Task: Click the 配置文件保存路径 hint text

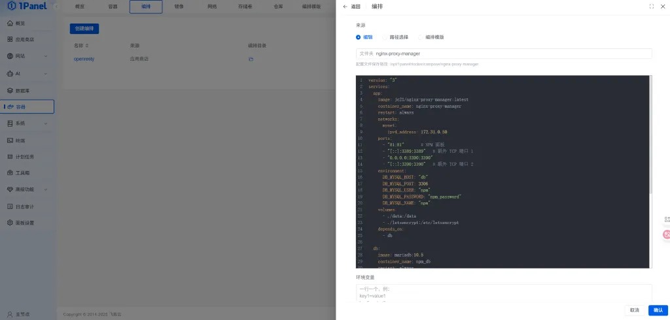Action: (417, 64)
